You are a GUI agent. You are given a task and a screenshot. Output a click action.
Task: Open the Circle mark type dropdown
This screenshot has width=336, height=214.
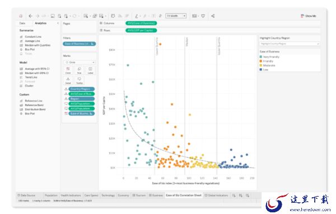pos(80,62)
